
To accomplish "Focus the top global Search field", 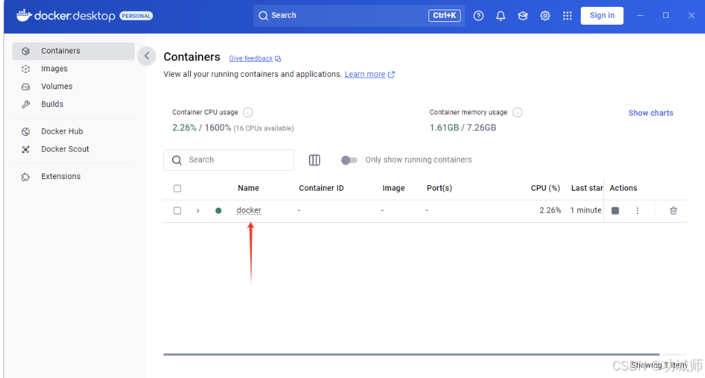I will click(359, 16).
